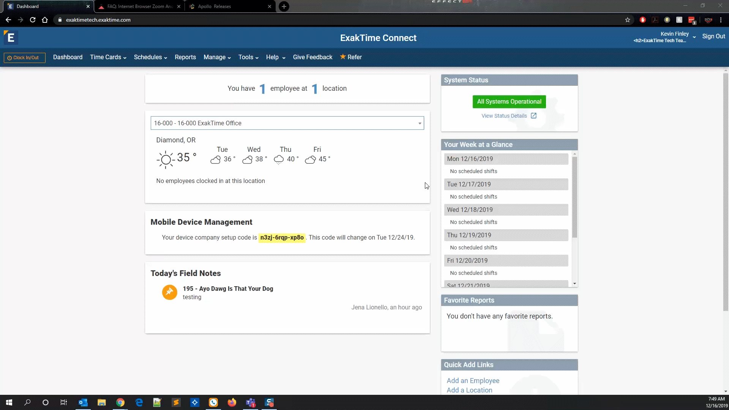Click the browser home button
729x410 pixels.
(x=45, y=20)
